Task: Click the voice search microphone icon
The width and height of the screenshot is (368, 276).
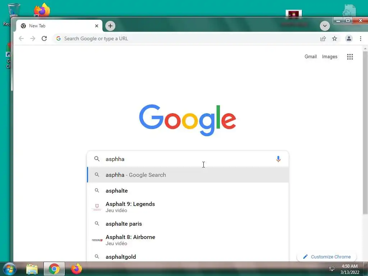Action: click(x=278, y=159)
